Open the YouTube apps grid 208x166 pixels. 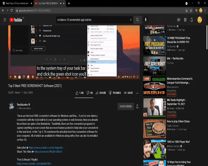pyautogui.click(x=185, y=20)
